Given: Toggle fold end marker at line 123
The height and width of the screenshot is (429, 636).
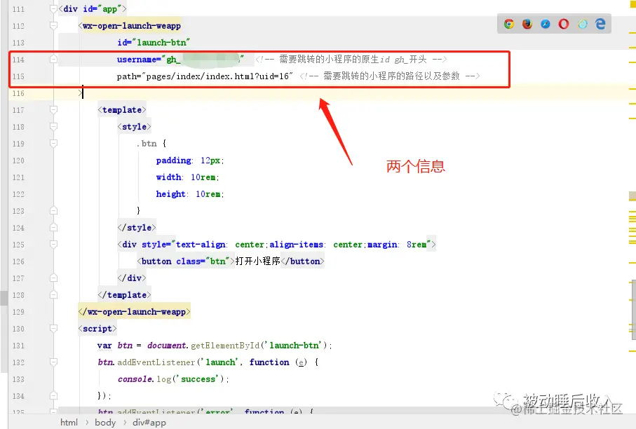Looking at the screenshot, I should [x=53, y=210].
